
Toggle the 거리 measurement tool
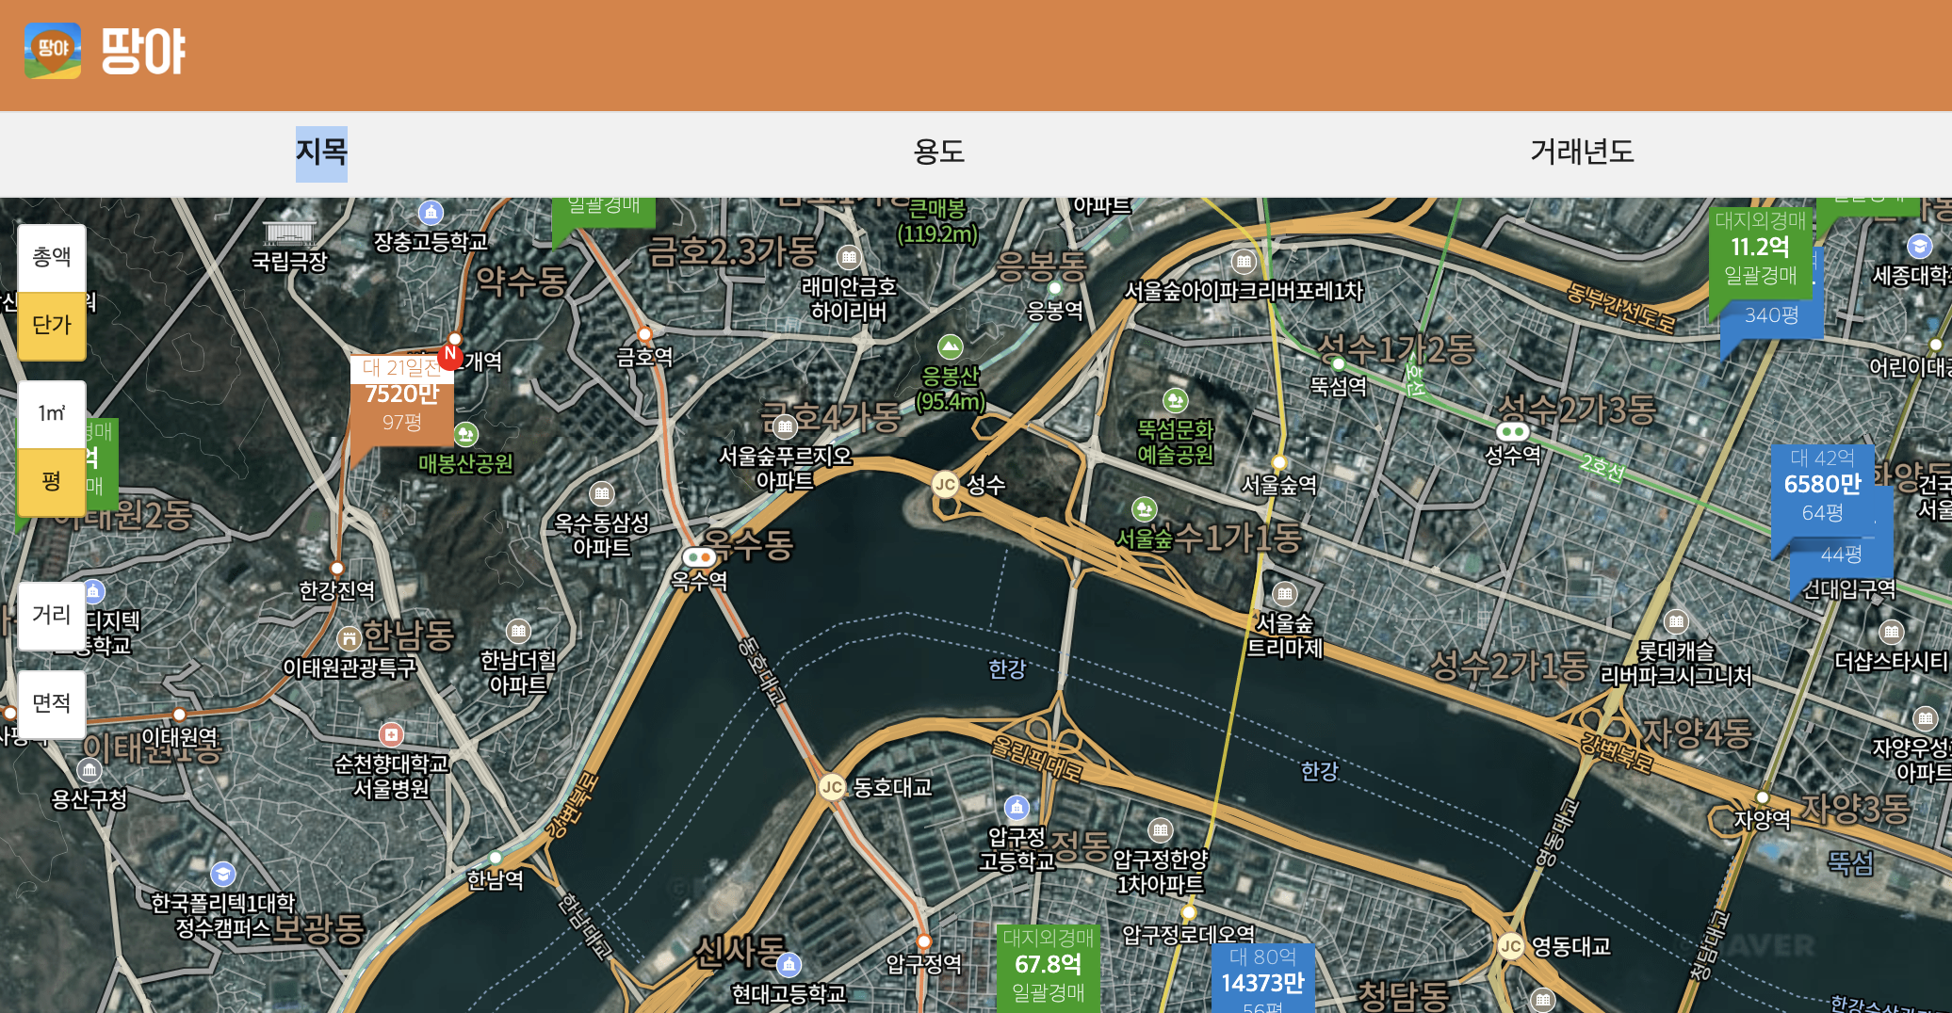(52, 616)
